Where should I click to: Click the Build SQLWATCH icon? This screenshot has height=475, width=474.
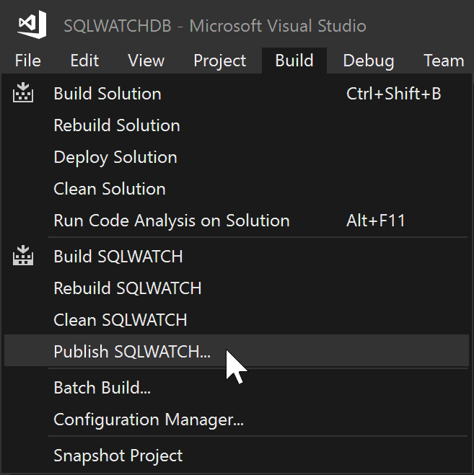[23, 256]
